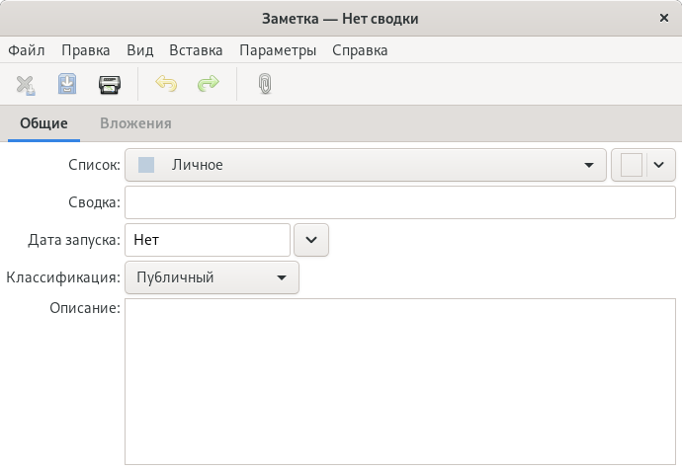Image resolution: width=682 pixels, height=471 pixels.
Task: Open the Список dropdown showing Личное
Action: (x=366, y=165)
